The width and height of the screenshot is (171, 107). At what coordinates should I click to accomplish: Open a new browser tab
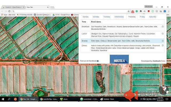(x=52, y=7)
